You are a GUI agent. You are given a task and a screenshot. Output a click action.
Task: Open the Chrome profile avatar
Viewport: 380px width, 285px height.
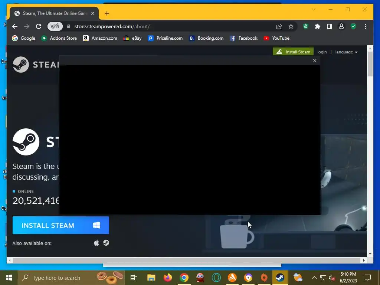(341, 26)
